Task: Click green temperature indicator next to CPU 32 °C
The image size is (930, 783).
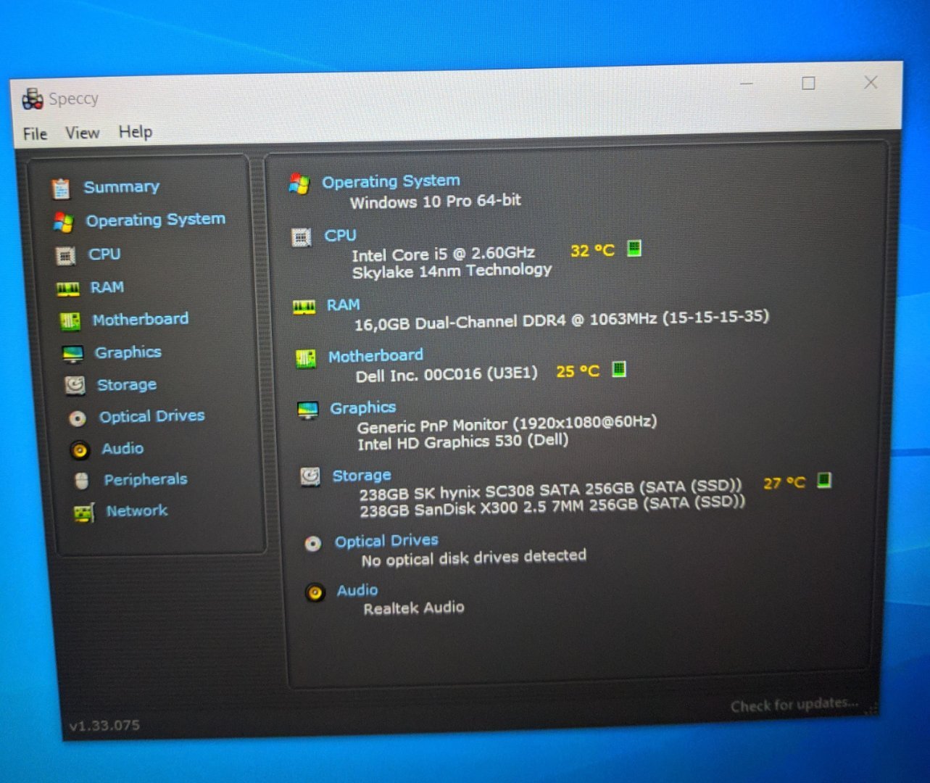Action: point(634,249)
